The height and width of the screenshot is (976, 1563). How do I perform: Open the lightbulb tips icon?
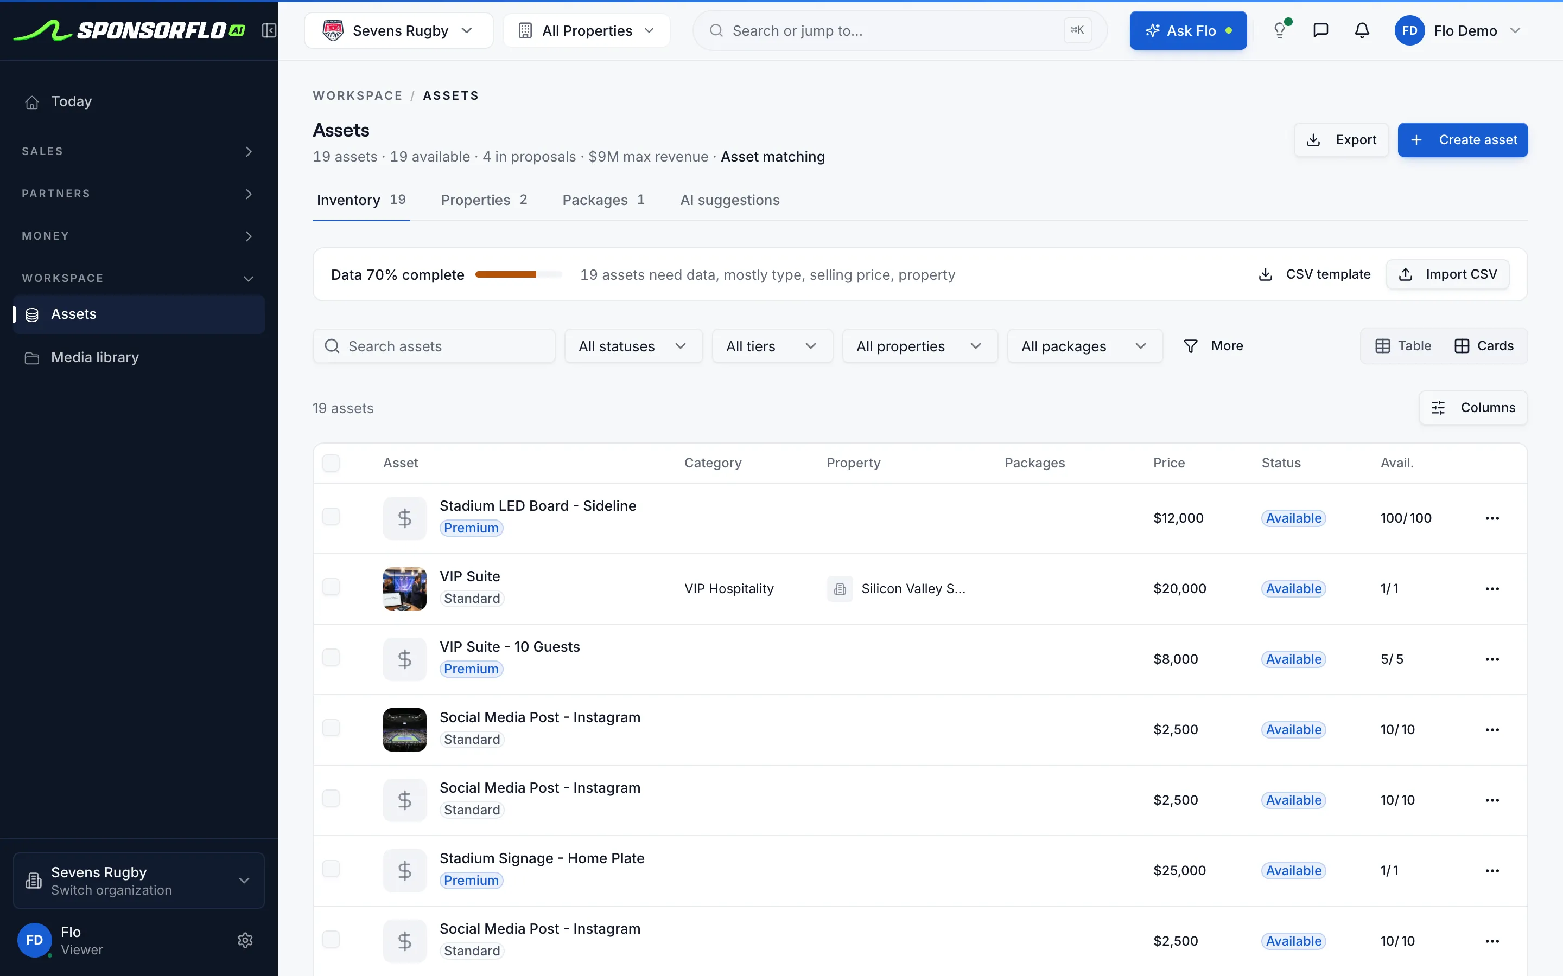click(x=1280, y=30)
